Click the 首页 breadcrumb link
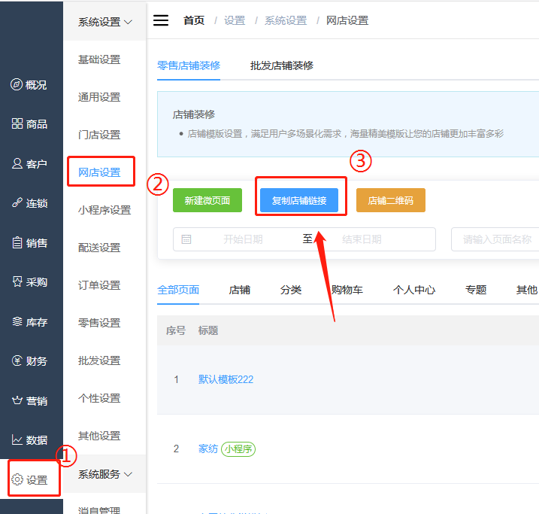This screenshot has width=539, height=514. [x=194, y=20]
